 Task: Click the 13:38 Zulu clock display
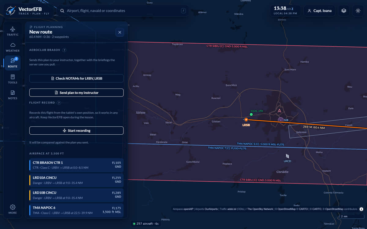coord(285,11)
